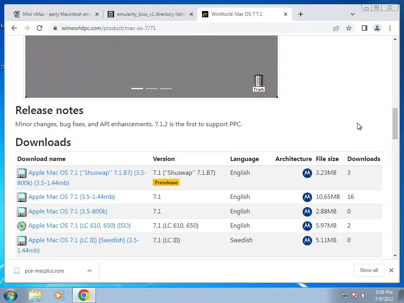This screenshot has height=303, width=404.
Task: Click Motorola icon in 5.97MB row
Action: coord(307,226)
